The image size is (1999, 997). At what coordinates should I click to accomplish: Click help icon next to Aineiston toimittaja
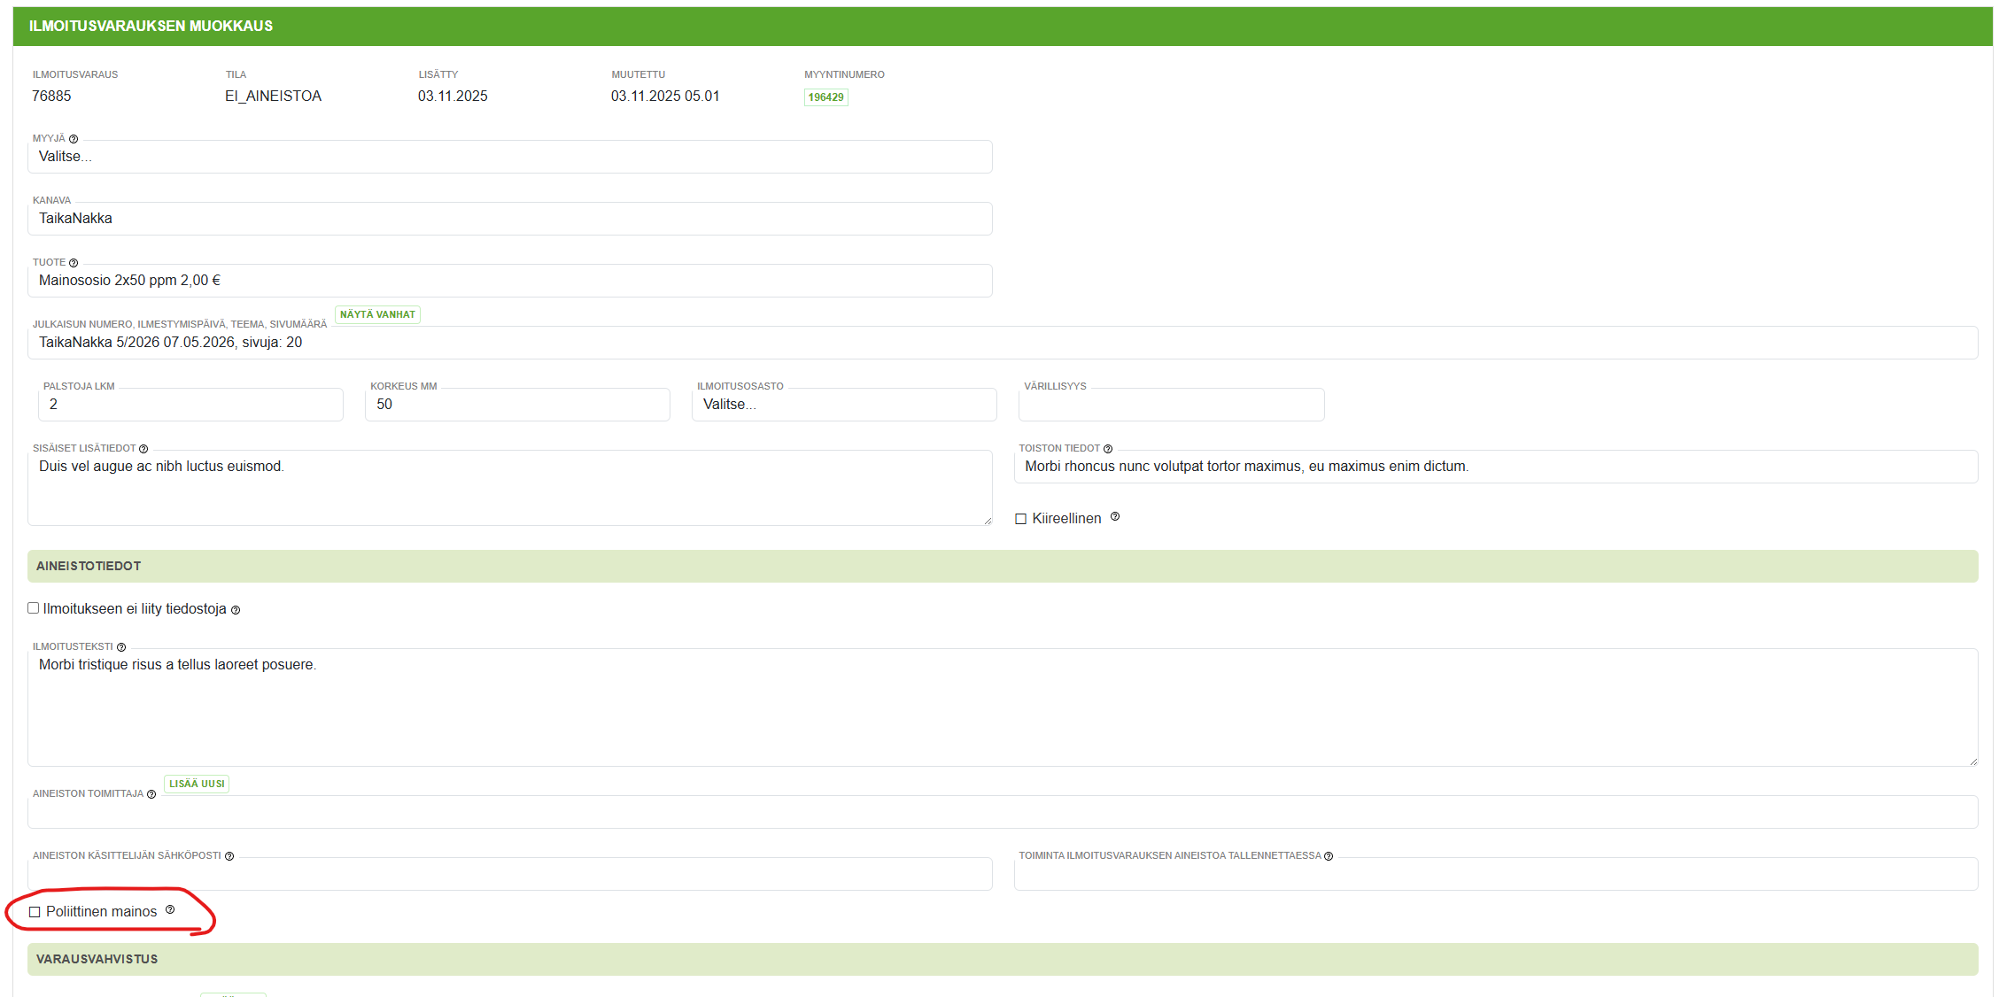tap(151, 794)
